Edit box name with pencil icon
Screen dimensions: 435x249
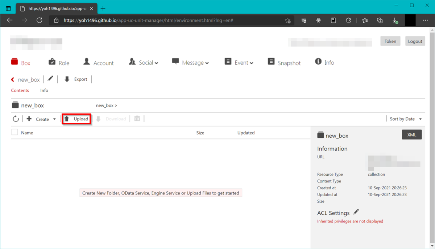pyautogui.click(x=50, y=79)
